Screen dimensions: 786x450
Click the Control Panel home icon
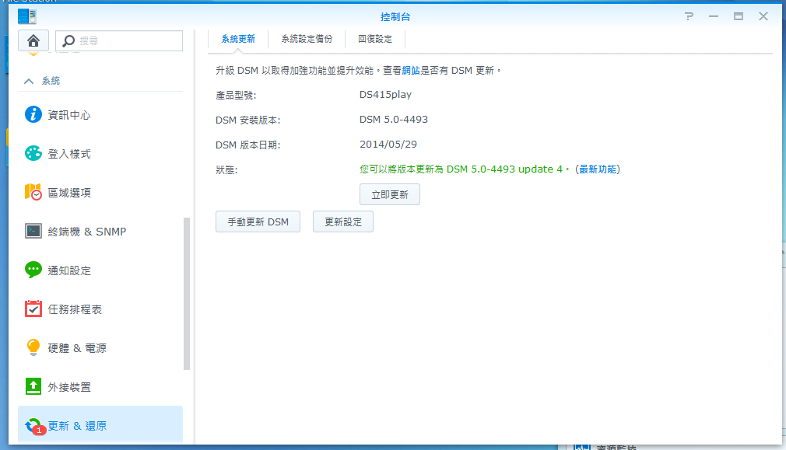click(x=33, y=40)
